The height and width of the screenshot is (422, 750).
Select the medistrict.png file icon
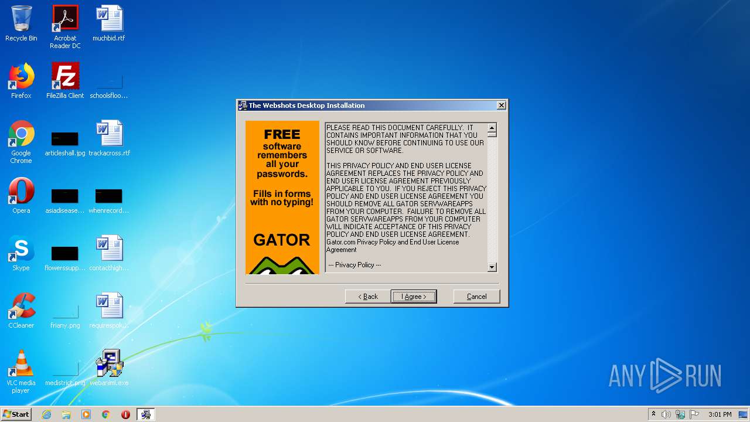(65, 374)
